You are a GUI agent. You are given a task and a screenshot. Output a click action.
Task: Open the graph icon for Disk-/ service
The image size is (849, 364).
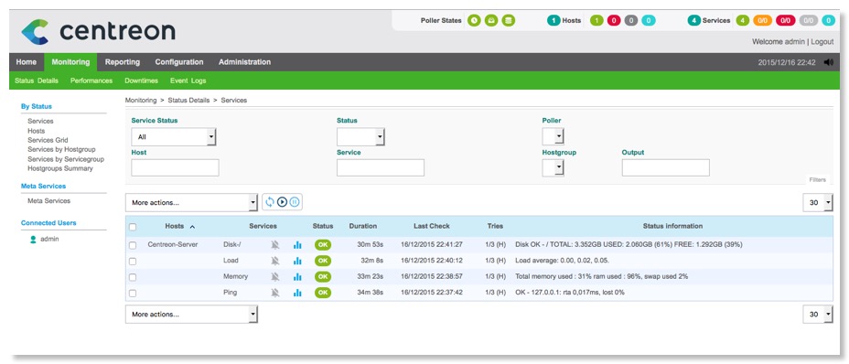pos(297,245)
